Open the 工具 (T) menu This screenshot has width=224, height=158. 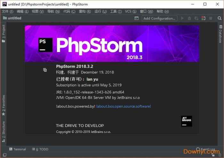[x=116, y=11]
